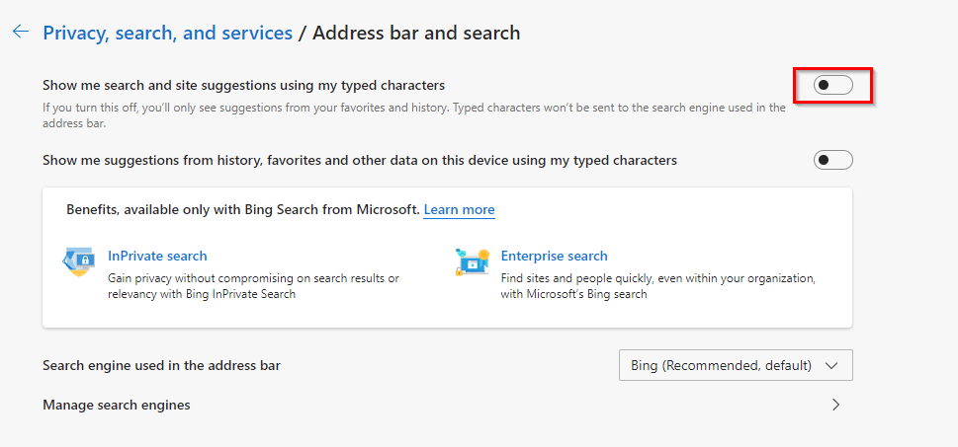The image size is (958, 447).
Task: Open the Learn more link
Action: pos(460,210)
